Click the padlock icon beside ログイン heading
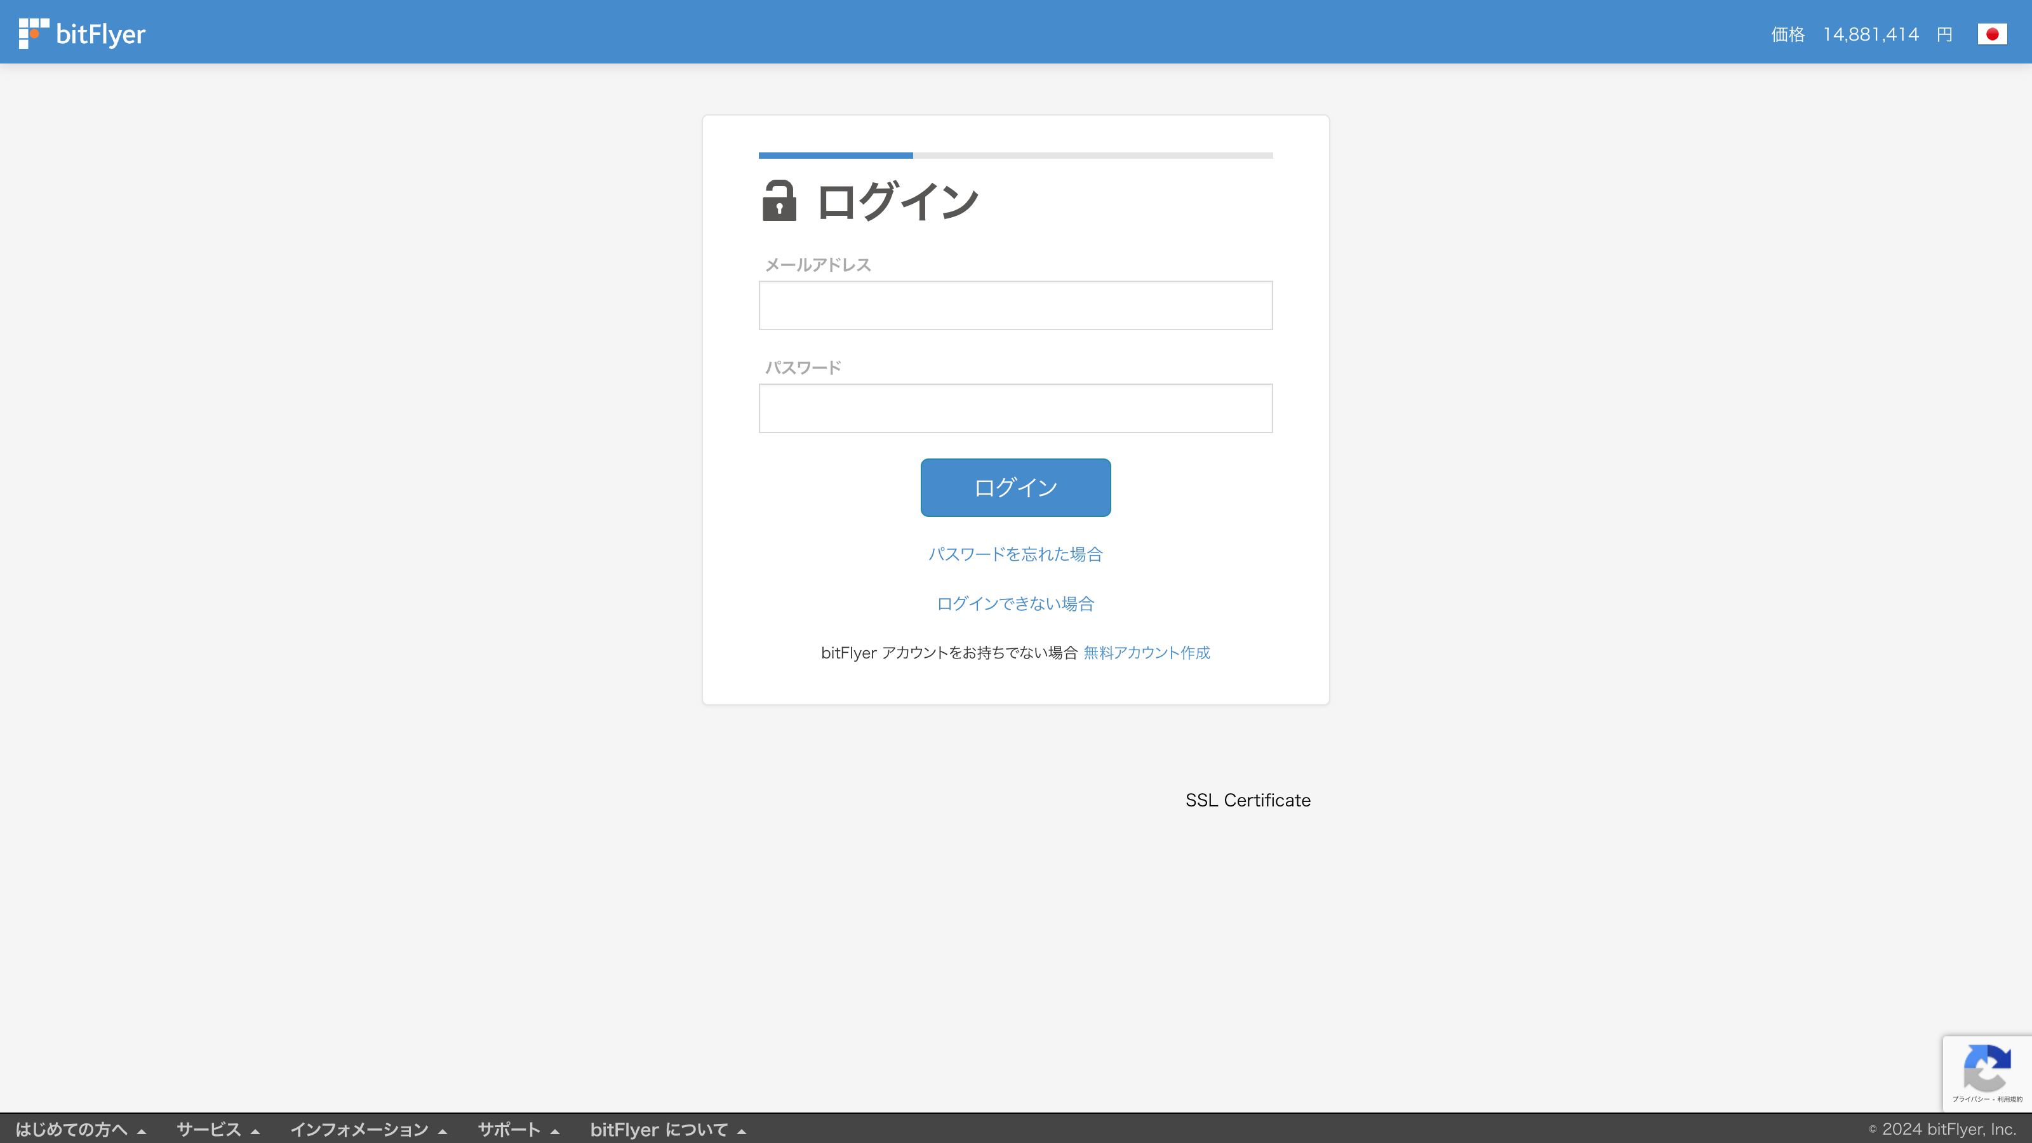Image resolution: width=2032 pixels, height=1143 pixels. [x=779, y=201]
